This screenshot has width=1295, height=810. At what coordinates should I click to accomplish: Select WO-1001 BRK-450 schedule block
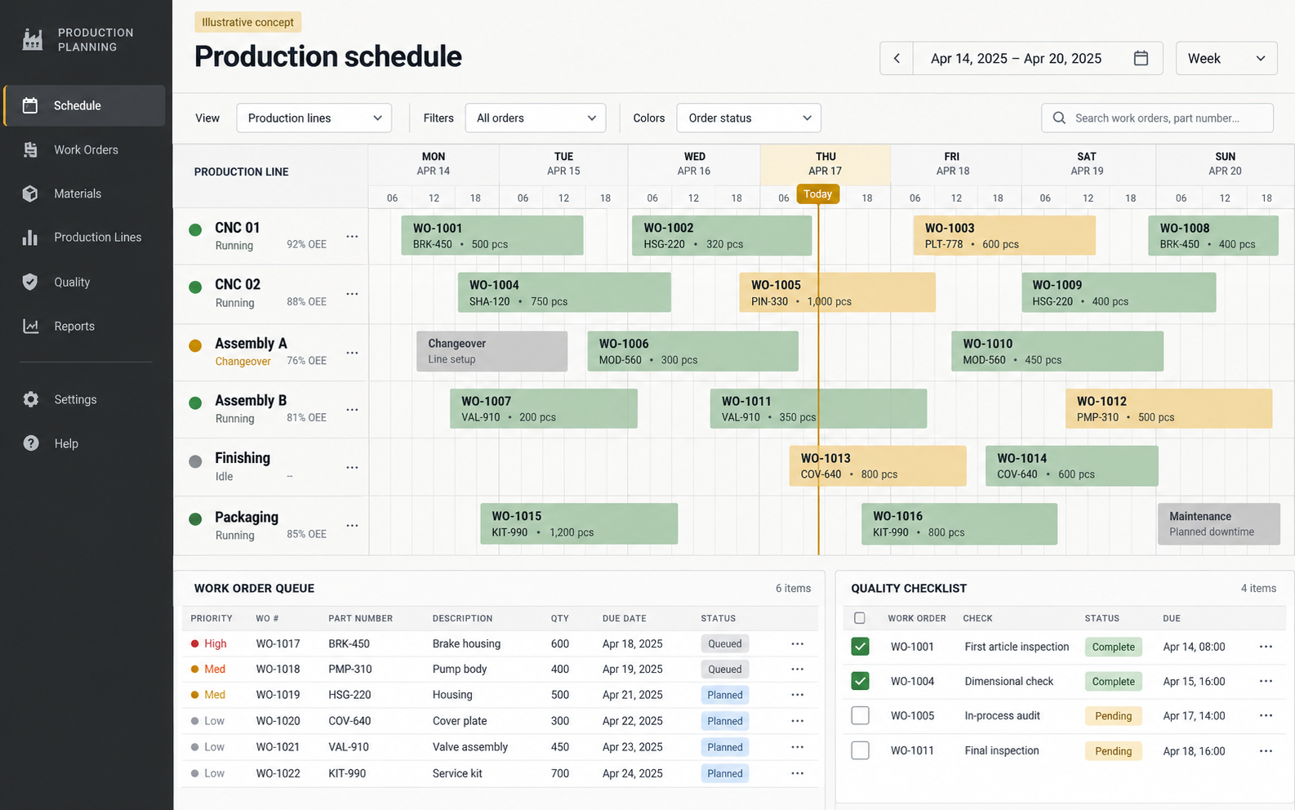[492, 235]
